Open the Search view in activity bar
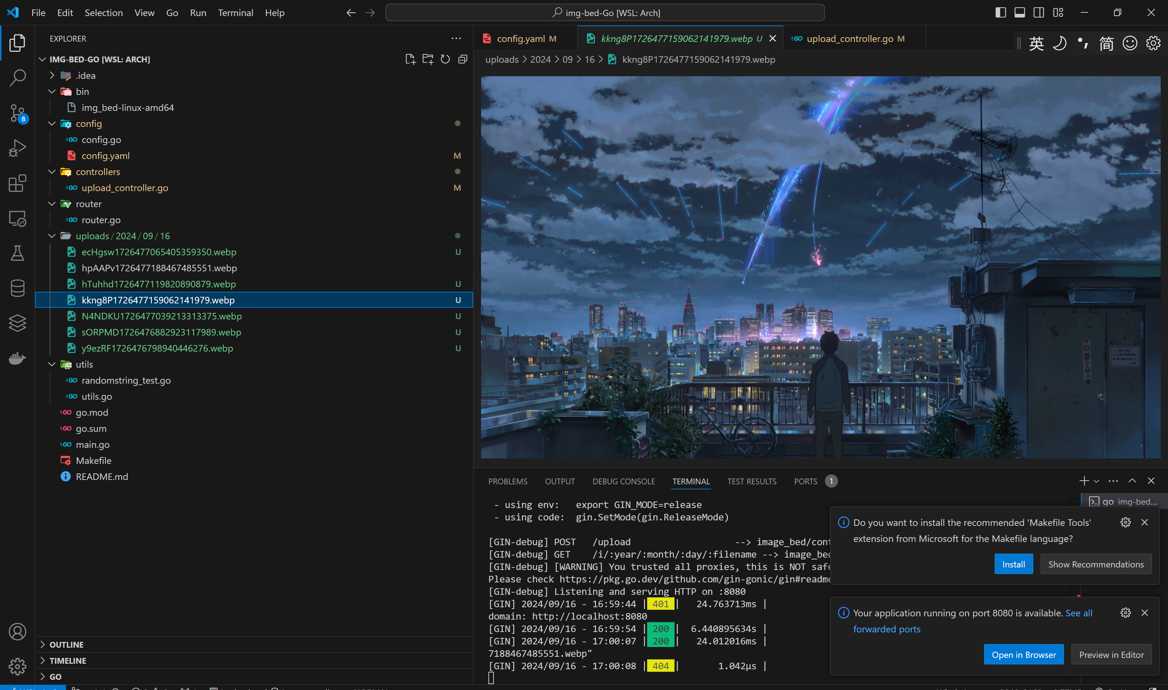The width and height of the screenshot is (1168, 690). click(17, 78)
